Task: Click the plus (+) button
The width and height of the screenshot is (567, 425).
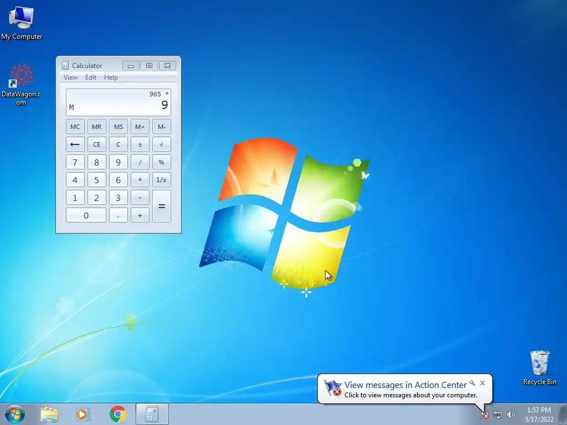Action: pyautogui.click(x=140, y=215)
